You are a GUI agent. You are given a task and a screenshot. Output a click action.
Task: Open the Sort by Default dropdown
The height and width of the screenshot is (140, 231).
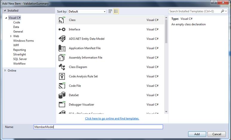point(87,11)
